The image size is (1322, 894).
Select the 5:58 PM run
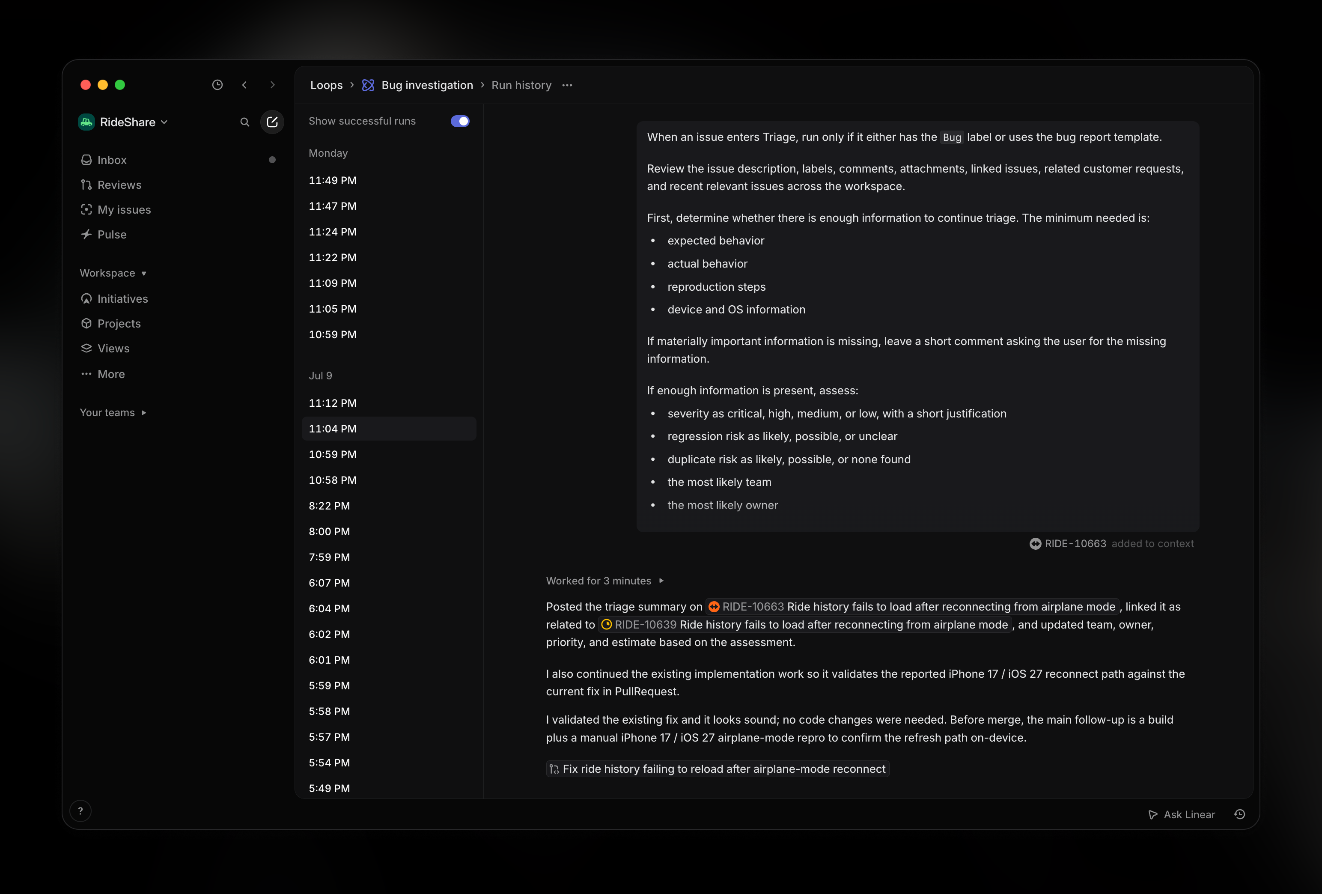(389, 711)
